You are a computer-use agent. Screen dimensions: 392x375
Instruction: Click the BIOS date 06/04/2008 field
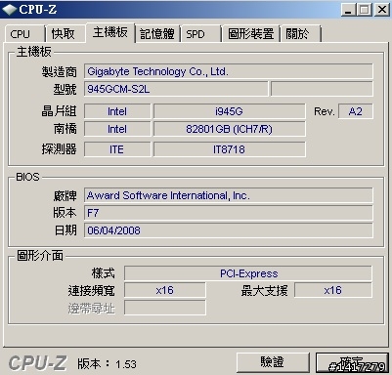click(x=229, y=230)
